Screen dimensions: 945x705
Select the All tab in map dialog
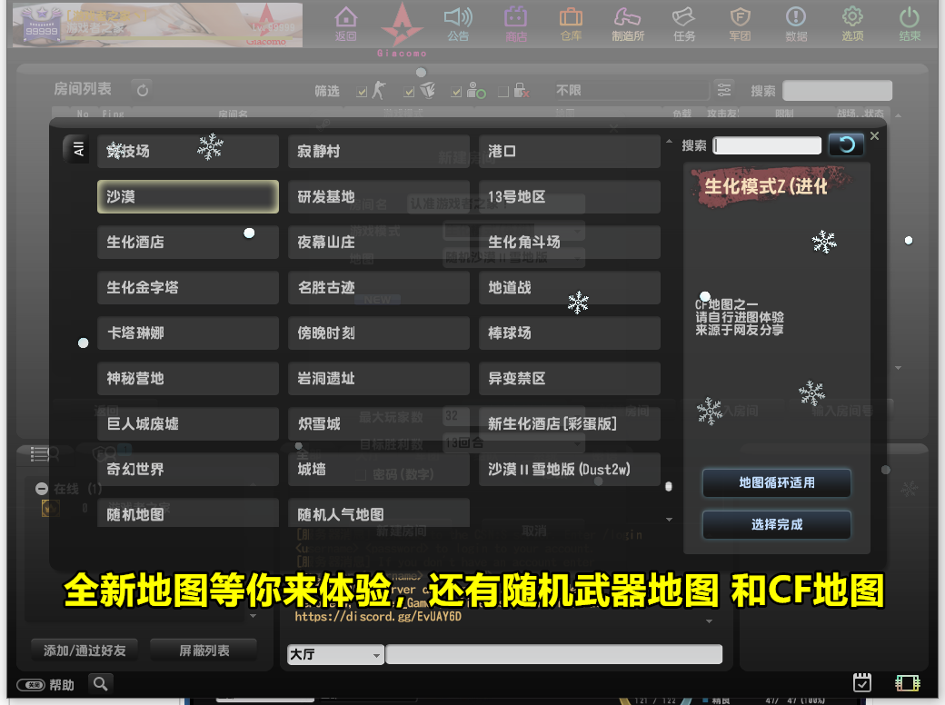point(77,149)
